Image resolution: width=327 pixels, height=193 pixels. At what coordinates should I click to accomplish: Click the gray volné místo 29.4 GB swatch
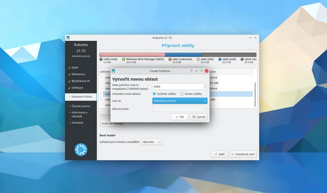click(x=242, y=59)
